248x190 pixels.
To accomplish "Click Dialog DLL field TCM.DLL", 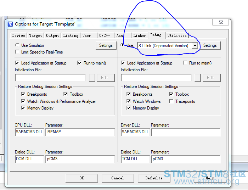I will pyautogui.click(x=135, y=159).
